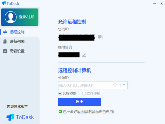Image resolution: width=165 pixels, height=124 pixels.
Task: Click the ToDesk logo in the title bar
Action: click(4, 3)
